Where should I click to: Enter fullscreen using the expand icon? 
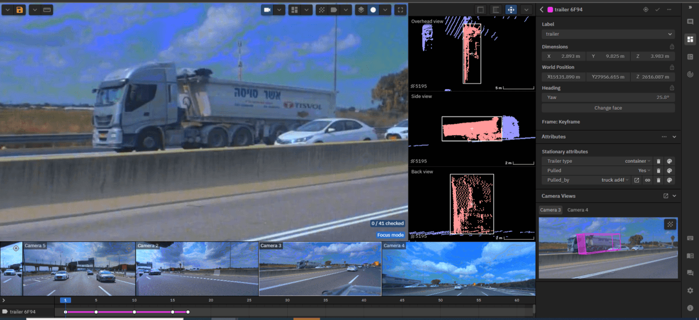click(400, 10)
